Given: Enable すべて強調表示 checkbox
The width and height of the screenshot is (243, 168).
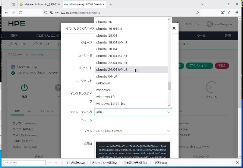Looking at the screenshot, I should tap(64, 163).
